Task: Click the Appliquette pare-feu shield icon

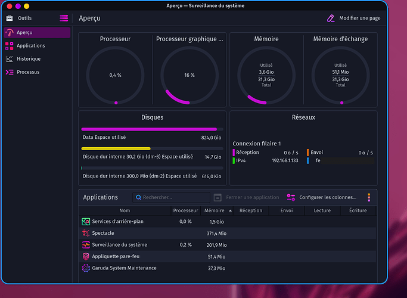Action: (x=86, y=256)
